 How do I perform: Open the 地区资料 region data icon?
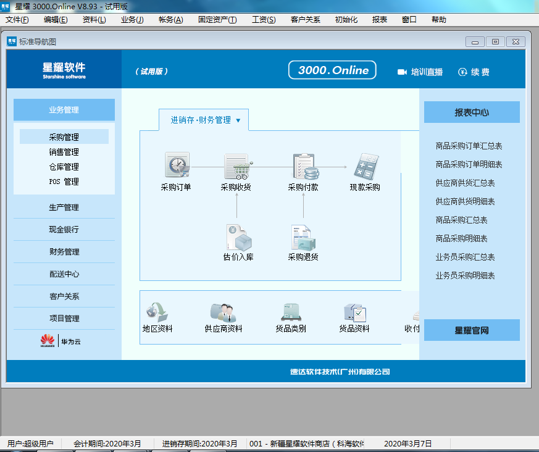(157, 312)
